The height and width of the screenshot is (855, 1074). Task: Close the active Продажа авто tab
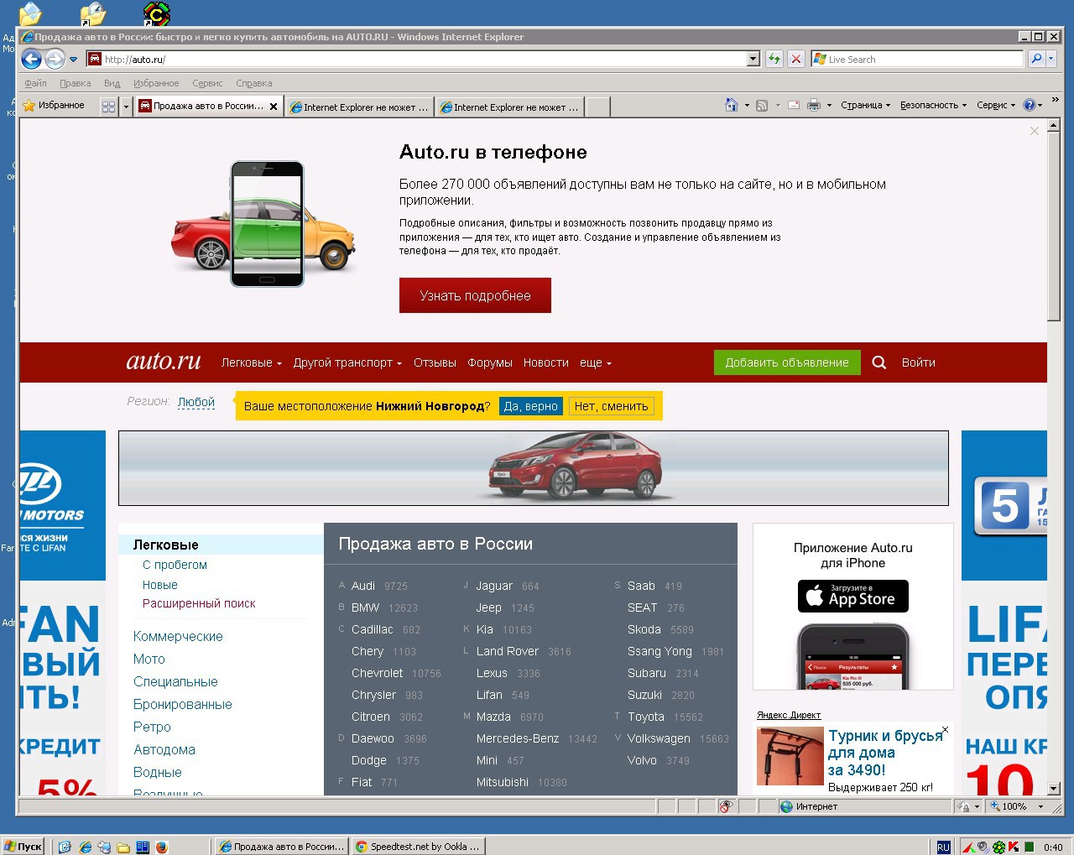pos(274,107)
